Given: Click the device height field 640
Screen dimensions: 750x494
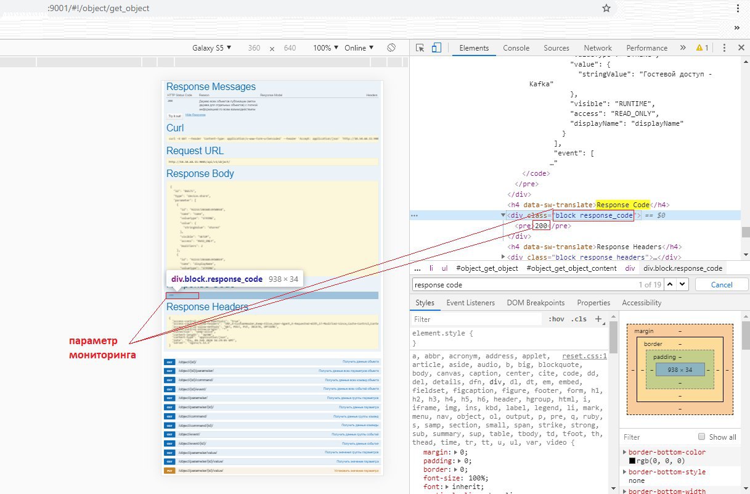Looking at the screenshot, I should coord(290,47).
